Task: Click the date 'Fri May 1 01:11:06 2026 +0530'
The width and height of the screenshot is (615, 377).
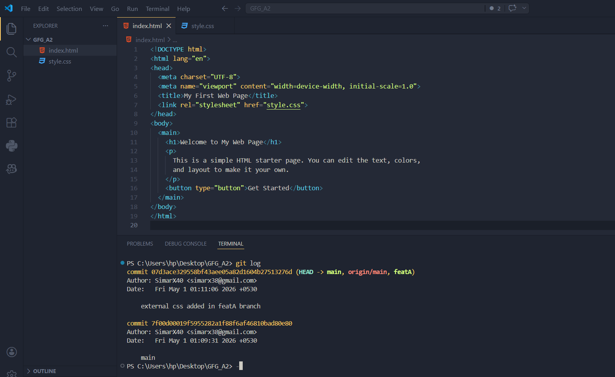Action: 206,289
